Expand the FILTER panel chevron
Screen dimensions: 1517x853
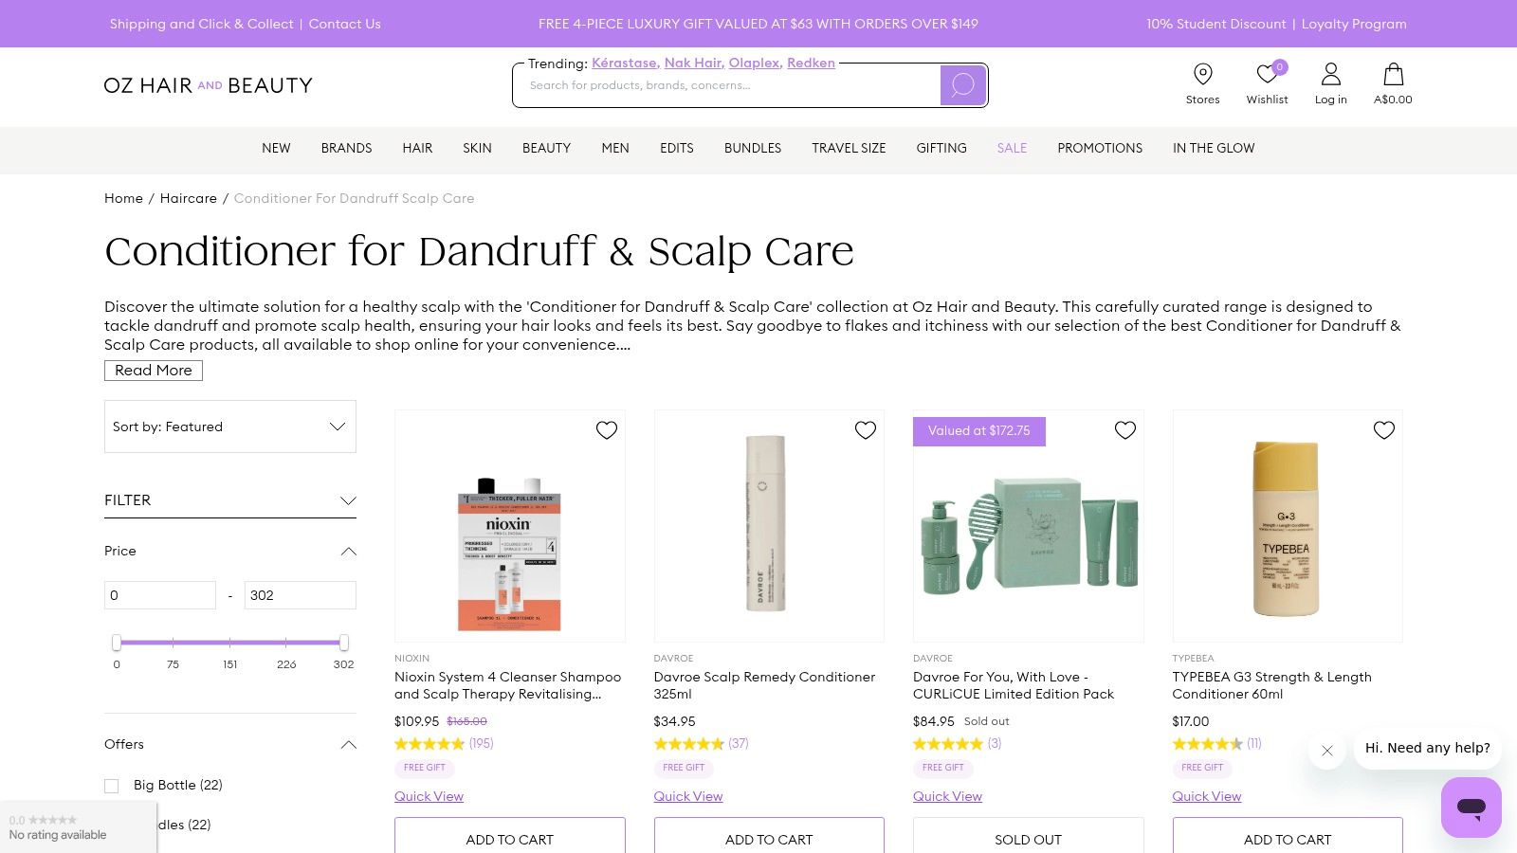coord(348,500)
